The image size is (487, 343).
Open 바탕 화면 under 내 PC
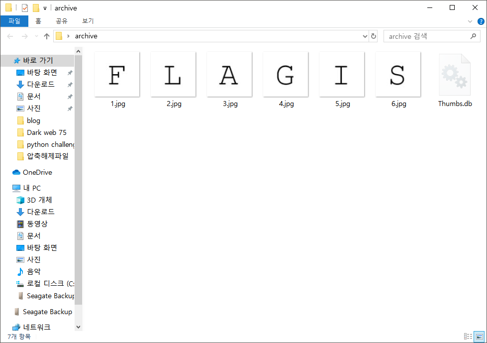click(x=42, y=247)
